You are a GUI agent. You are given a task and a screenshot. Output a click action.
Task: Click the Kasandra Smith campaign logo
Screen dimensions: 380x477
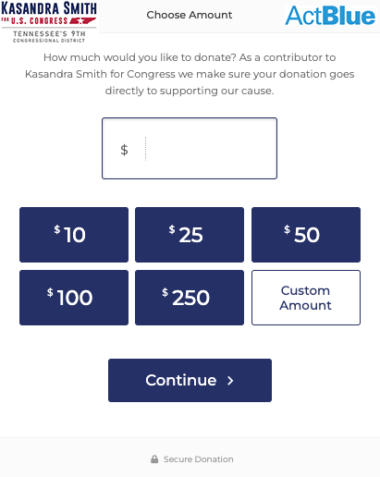pos(49,21)
